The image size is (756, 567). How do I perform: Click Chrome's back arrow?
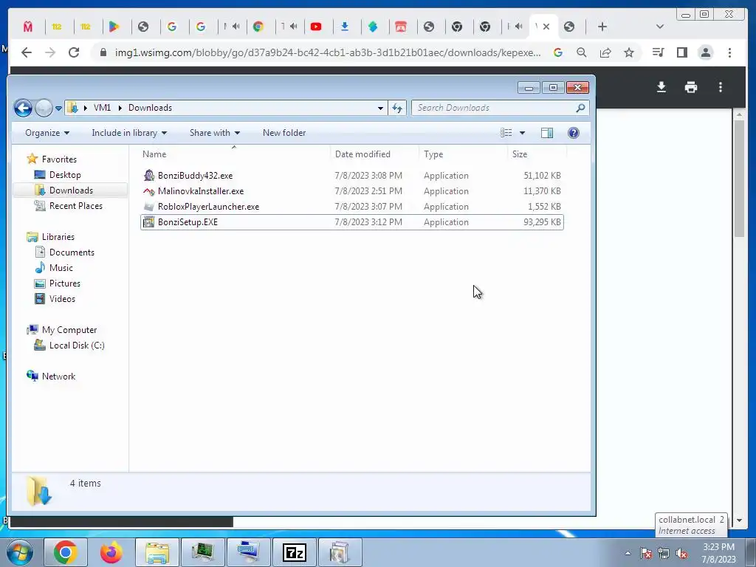pyautogui.click(x=27, y=52)
